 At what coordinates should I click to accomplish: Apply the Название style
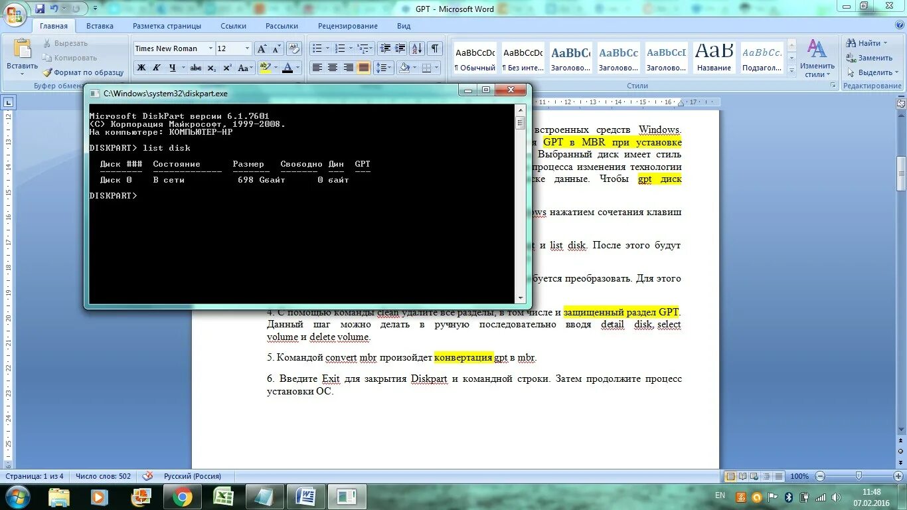(x=714, y=58)
